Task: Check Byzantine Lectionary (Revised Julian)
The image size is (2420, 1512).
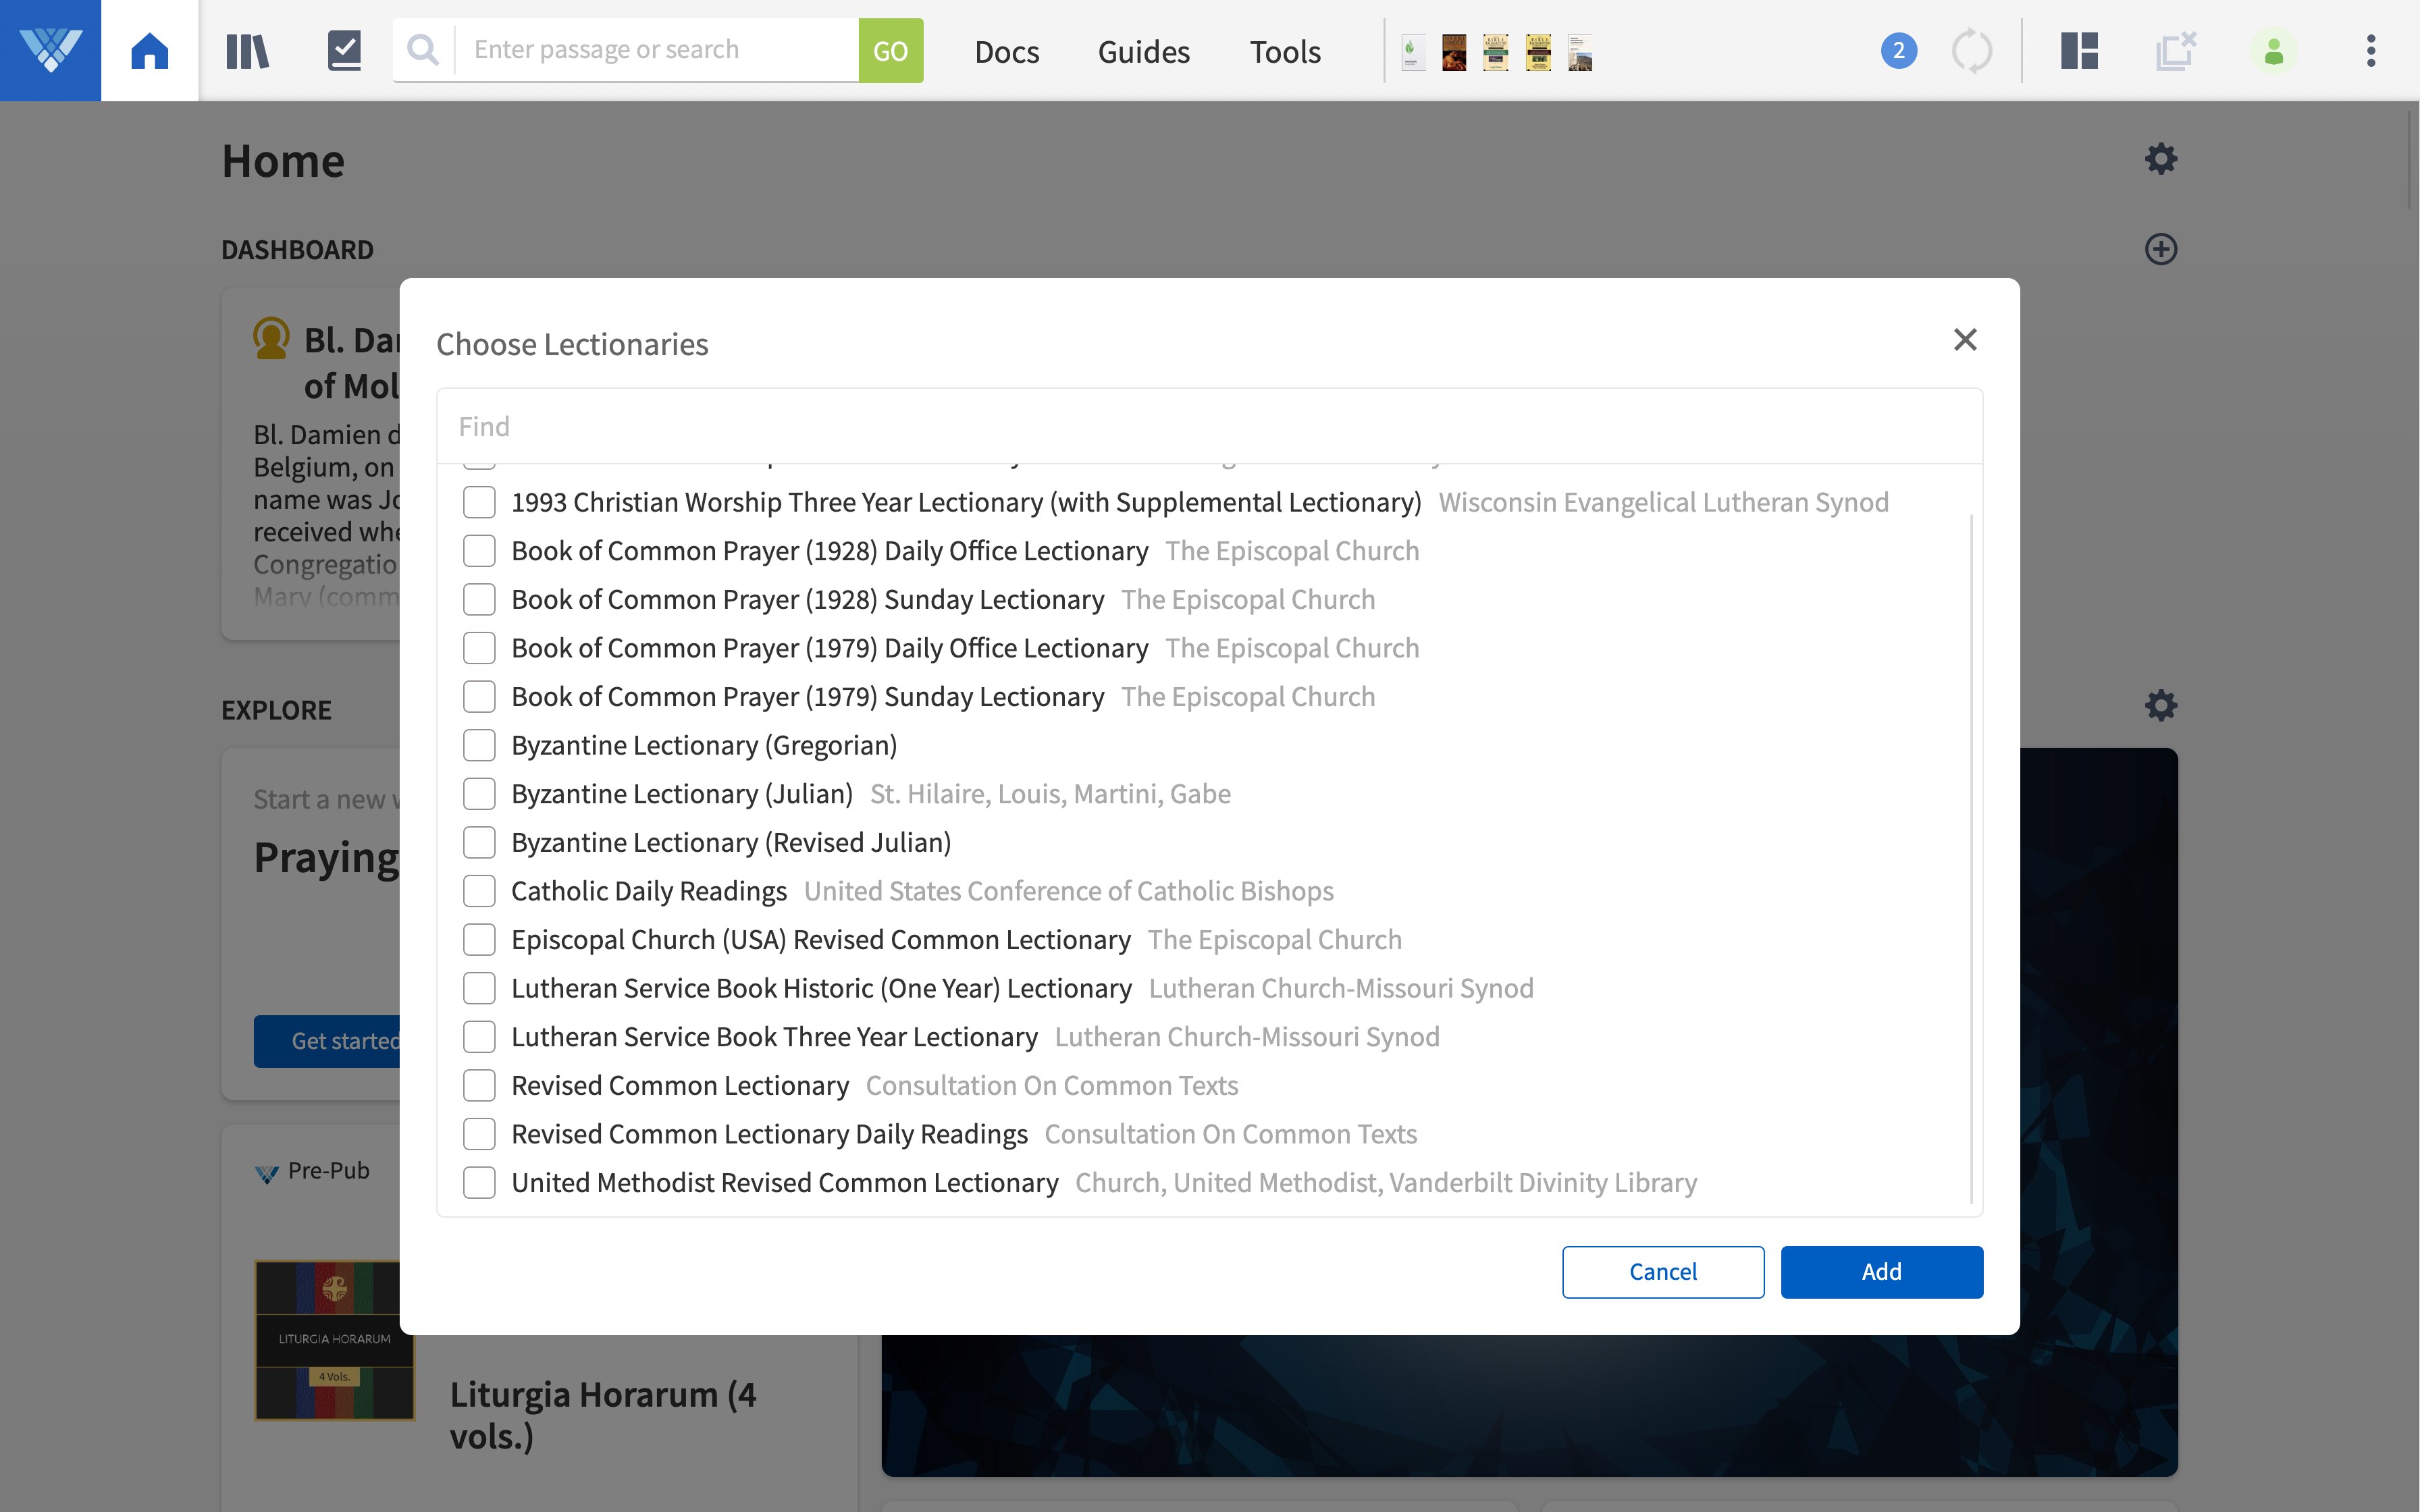Action: 479,842
